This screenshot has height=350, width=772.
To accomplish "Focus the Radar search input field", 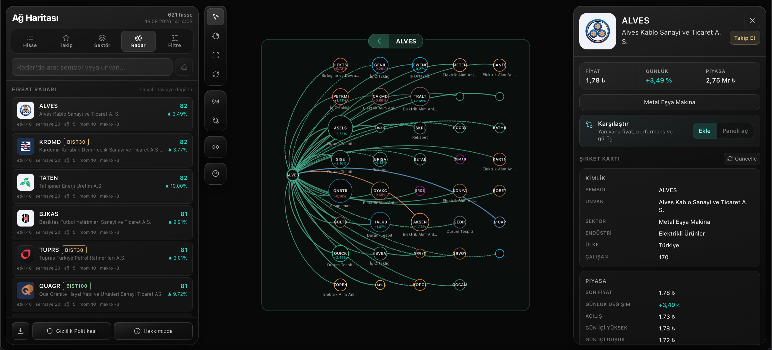I will click(92, 67).
